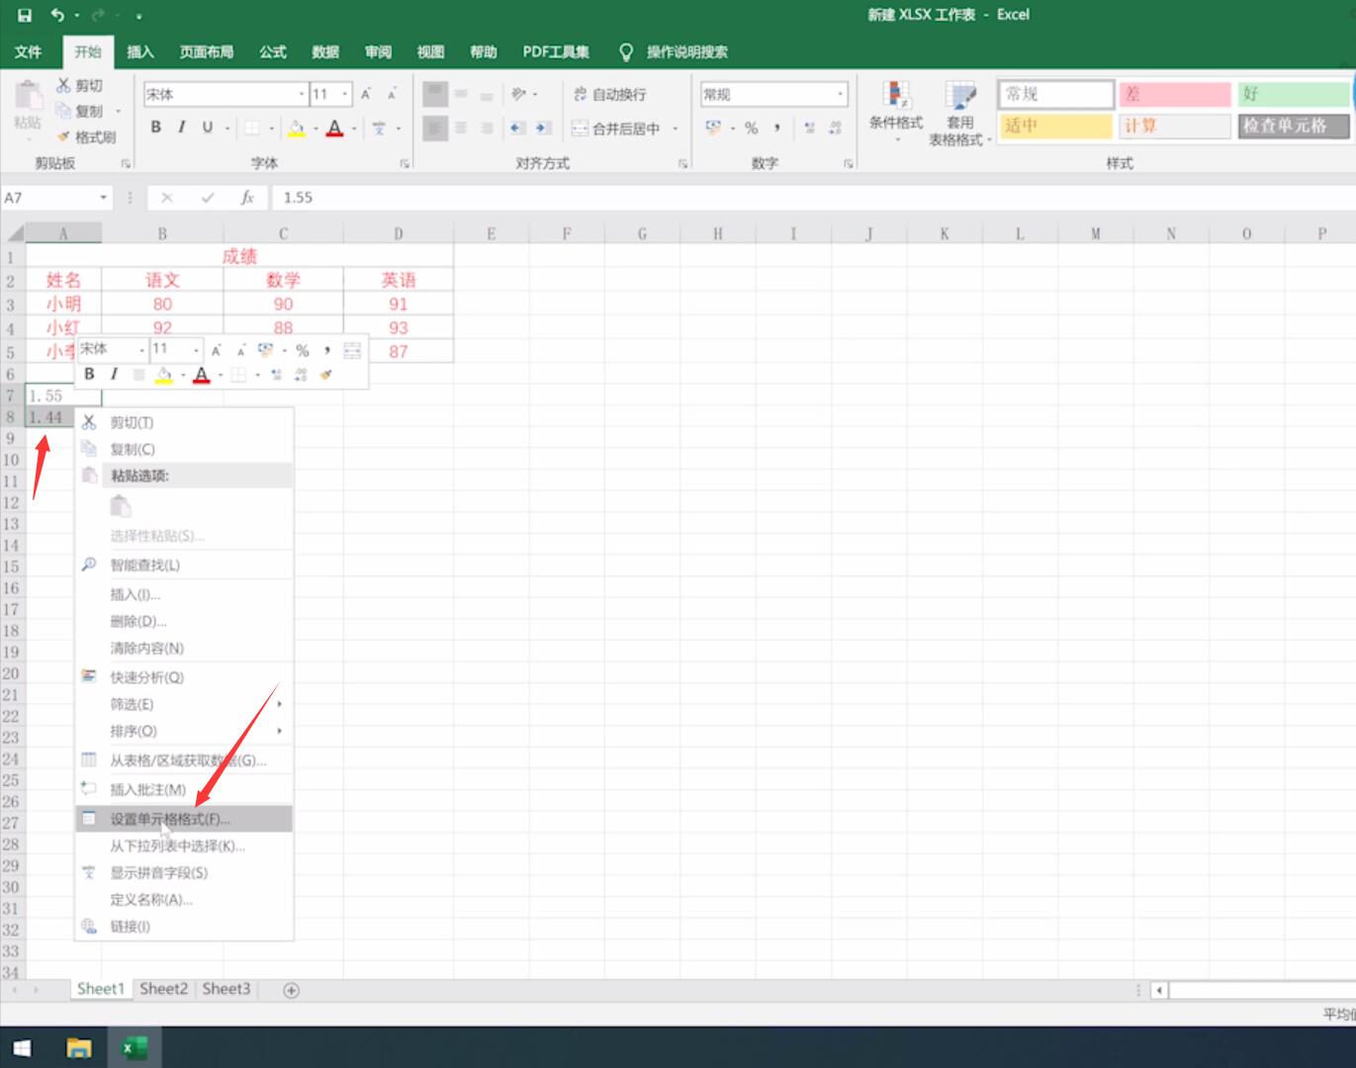The height and width of the screenshot is (1068, 1356).
Task: Enable Wrap Text in the ribbon
Action: pos(609,94)
